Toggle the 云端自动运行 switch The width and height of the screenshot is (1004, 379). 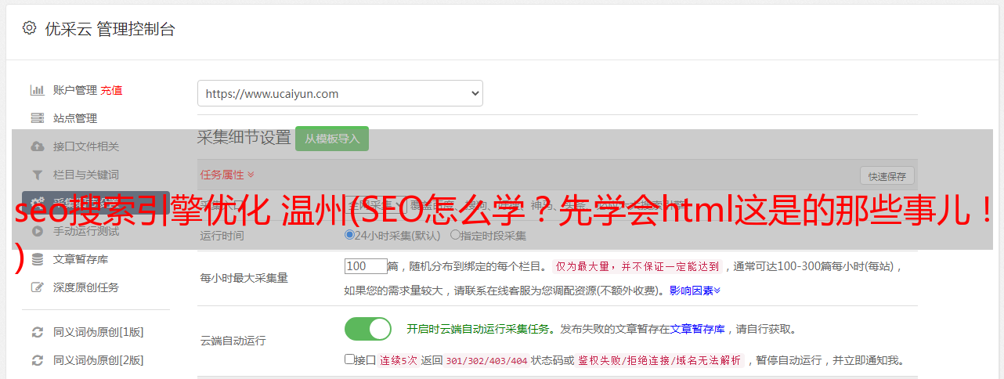(x=368, y=329)
